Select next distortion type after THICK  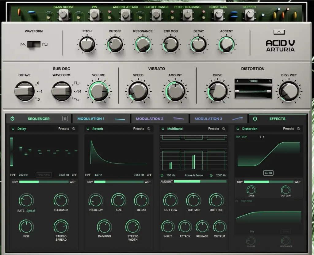pyautogui.click(x=270, y=81)
